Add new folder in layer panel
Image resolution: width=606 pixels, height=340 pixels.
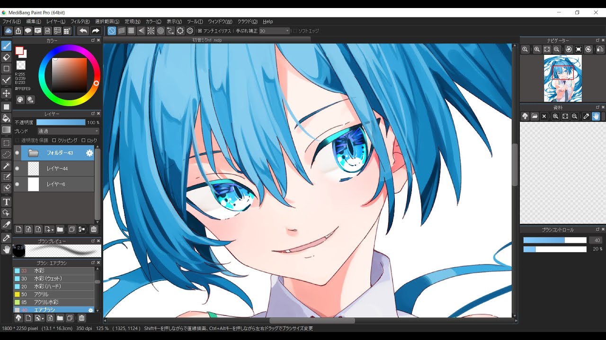pyautogui.click(x=60, y=229)
